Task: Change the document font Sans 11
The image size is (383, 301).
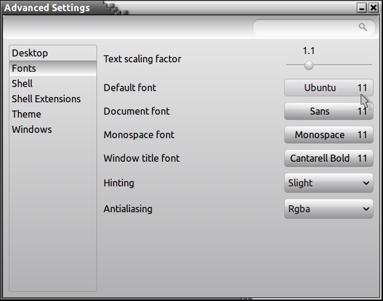Action: point(328,111)
